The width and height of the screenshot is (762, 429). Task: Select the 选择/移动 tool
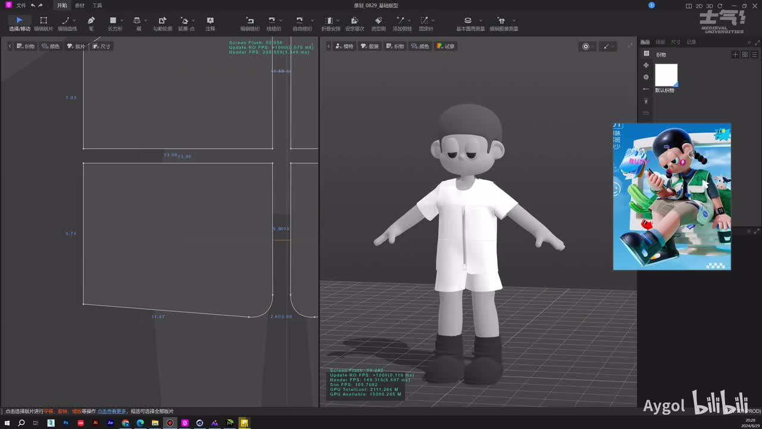coord(19,24)
